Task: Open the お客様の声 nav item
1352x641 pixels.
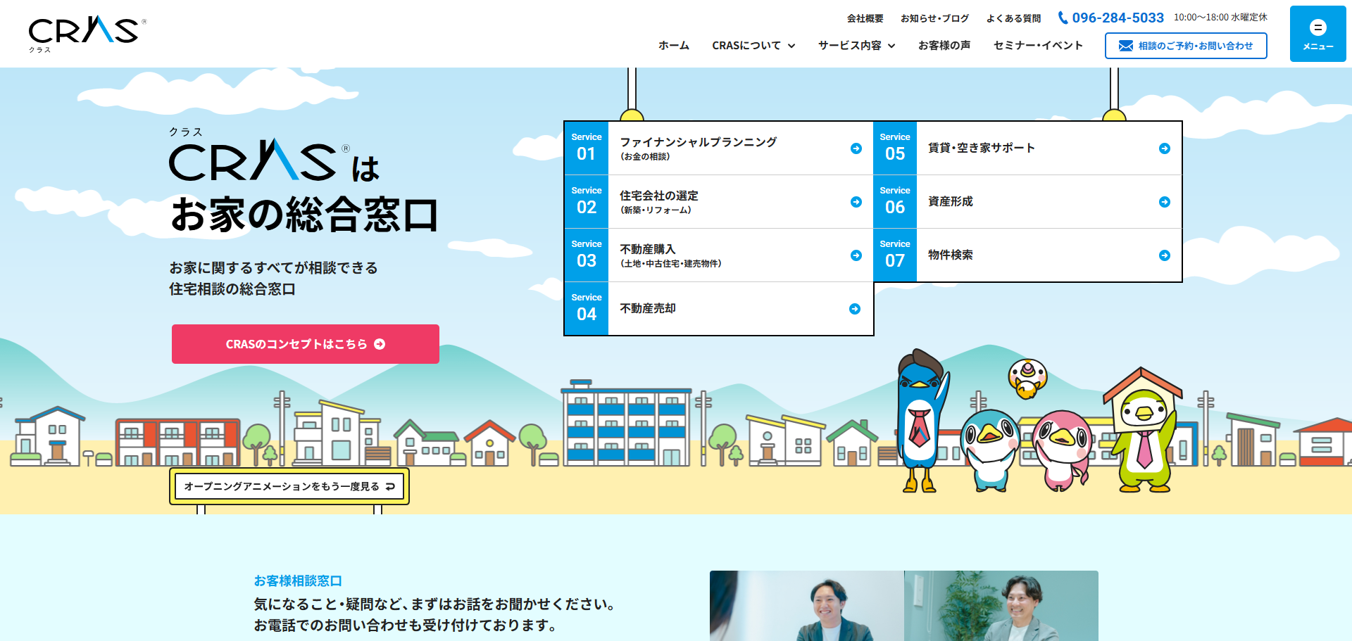Action: (944, 46)
